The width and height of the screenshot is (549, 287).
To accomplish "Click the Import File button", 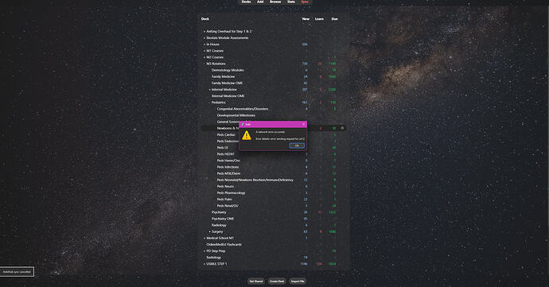I will pyautogui.click(x=298, y=281).
